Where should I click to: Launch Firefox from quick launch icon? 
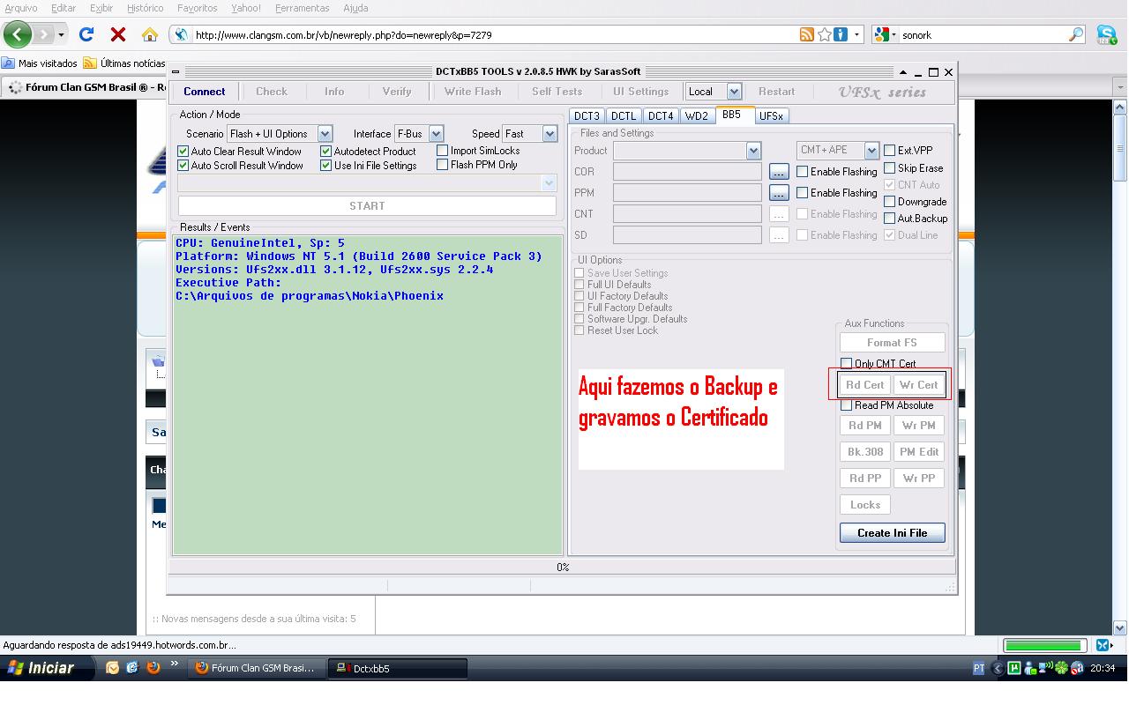[153, 667]
